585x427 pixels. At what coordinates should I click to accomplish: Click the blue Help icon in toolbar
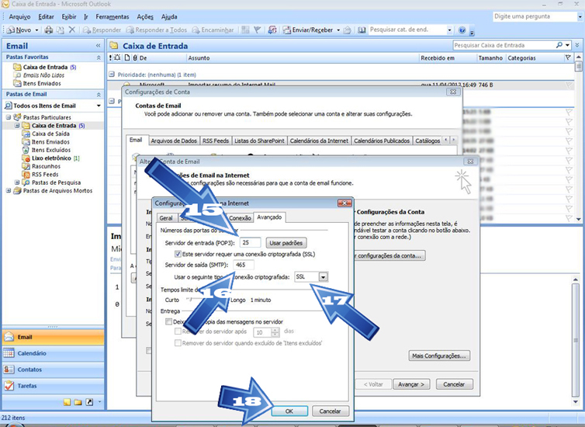(462, 30)
